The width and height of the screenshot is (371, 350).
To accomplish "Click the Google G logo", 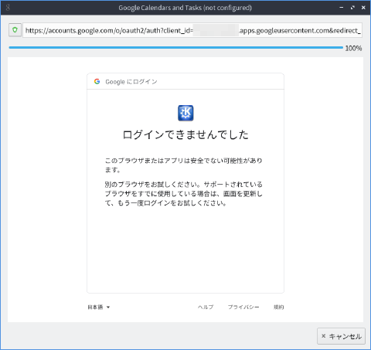I will pyautogui.click(x=97, y=81).
